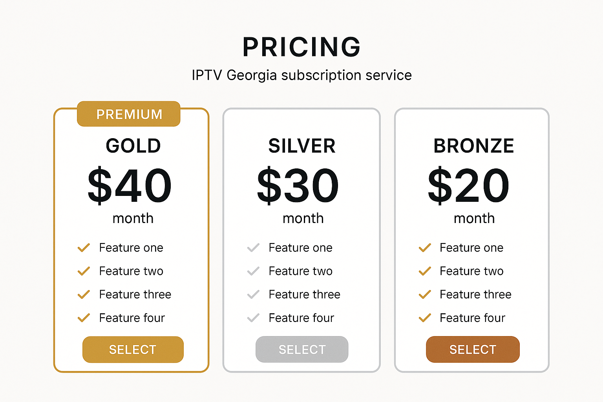Click Gold plan Feature four checkmark

coord(84,318)
